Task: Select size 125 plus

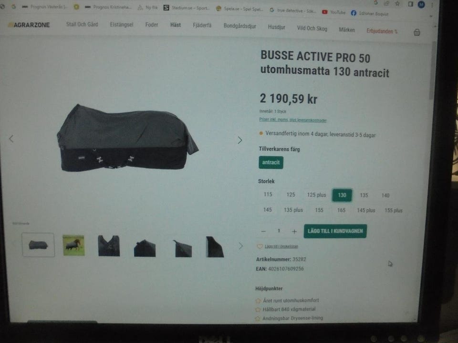Action: pyautogui.click(x=316, y=195)
